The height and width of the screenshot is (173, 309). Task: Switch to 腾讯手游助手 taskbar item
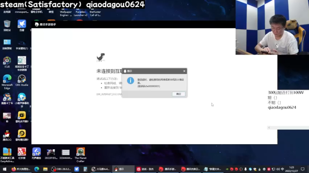coord(168,169)
